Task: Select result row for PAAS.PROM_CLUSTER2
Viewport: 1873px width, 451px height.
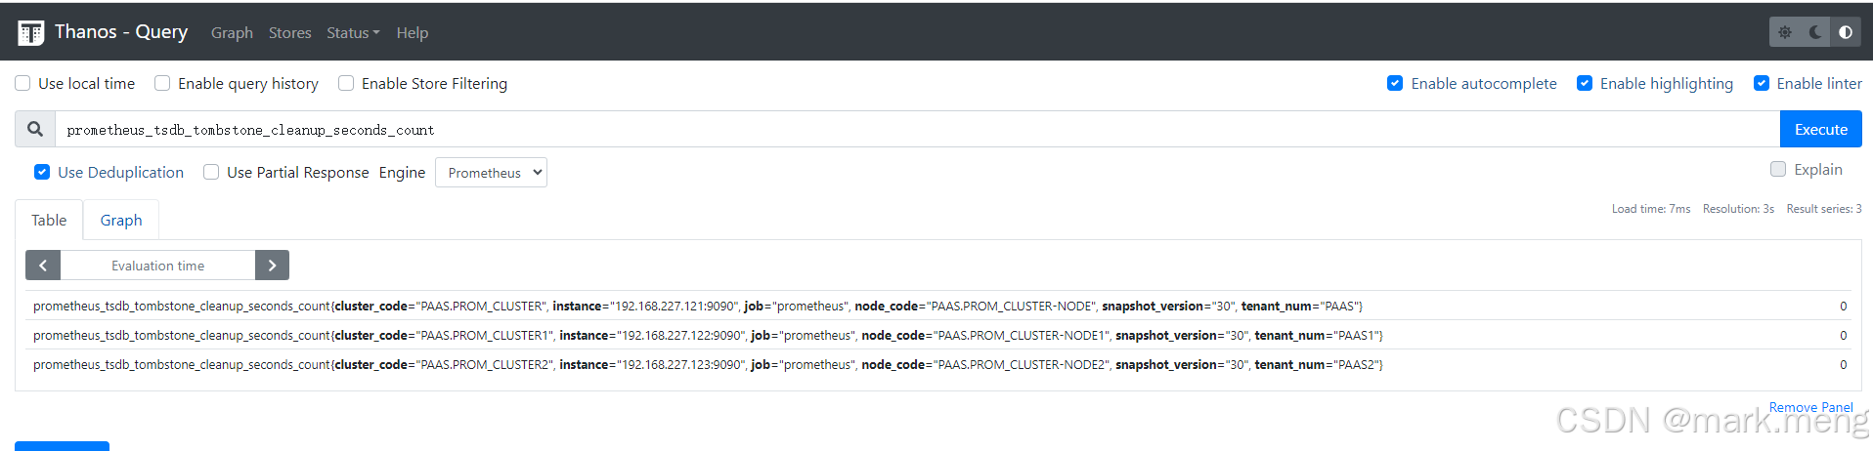Action: [x=938, y=364]
